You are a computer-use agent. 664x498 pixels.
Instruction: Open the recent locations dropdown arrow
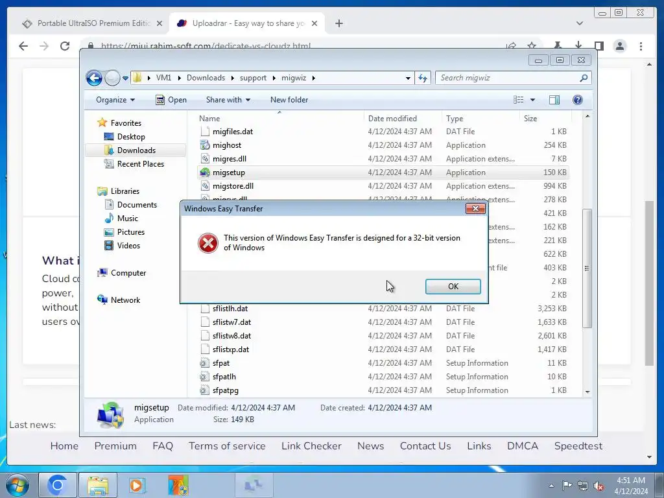coord(125,78)
